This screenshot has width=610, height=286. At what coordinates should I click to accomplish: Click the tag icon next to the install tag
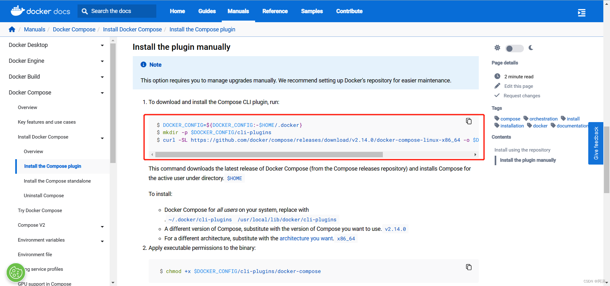coord(563,118)
